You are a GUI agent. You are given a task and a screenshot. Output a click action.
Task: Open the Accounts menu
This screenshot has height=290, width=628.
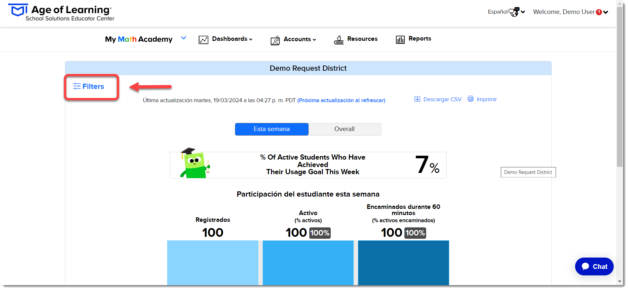[300, 39]
